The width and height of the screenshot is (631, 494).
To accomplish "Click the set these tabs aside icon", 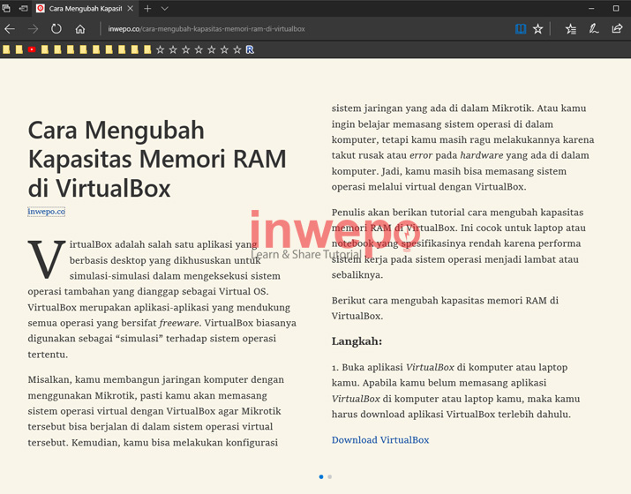I will (23, 8).
